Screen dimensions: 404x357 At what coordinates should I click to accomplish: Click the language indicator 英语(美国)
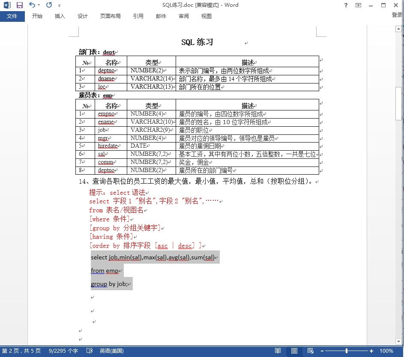coord(111,351)
